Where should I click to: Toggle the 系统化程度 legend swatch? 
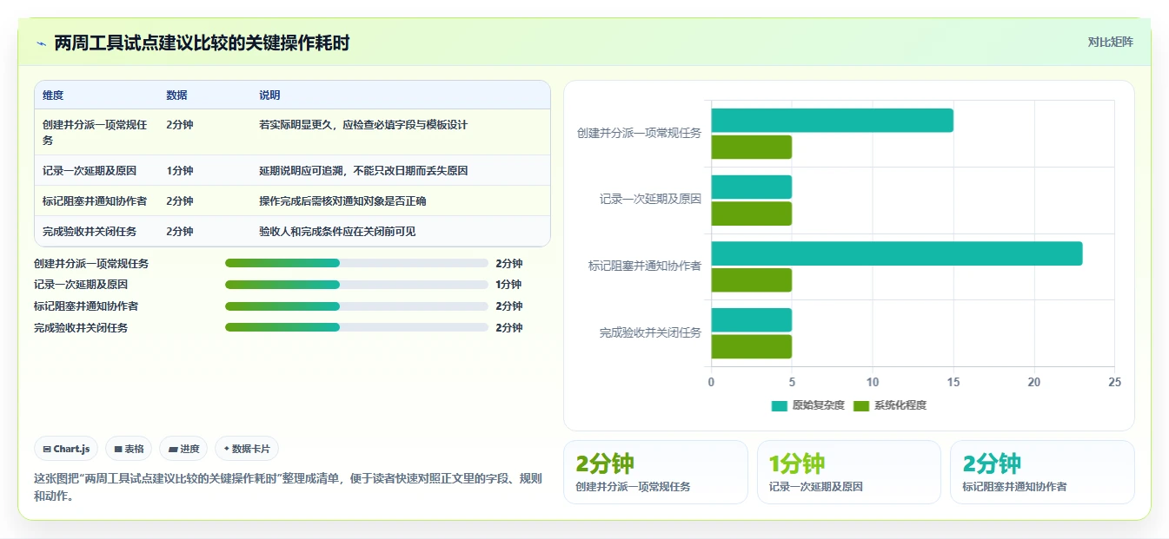[x=861, y=405]
